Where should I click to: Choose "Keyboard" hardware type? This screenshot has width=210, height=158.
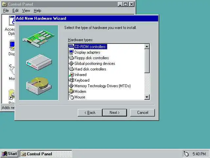pyautogui.click(x=82, y=80)
